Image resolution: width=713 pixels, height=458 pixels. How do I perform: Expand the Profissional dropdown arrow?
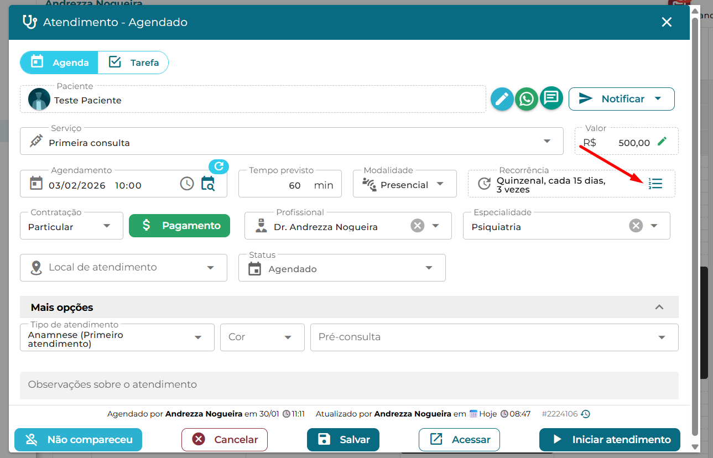click(x=436, y=226)
